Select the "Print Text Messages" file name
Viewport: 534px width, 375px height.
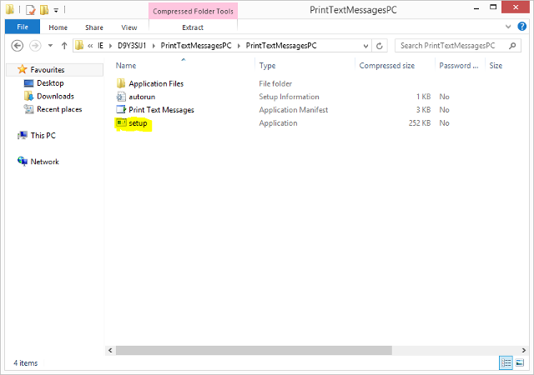[161, 110]
